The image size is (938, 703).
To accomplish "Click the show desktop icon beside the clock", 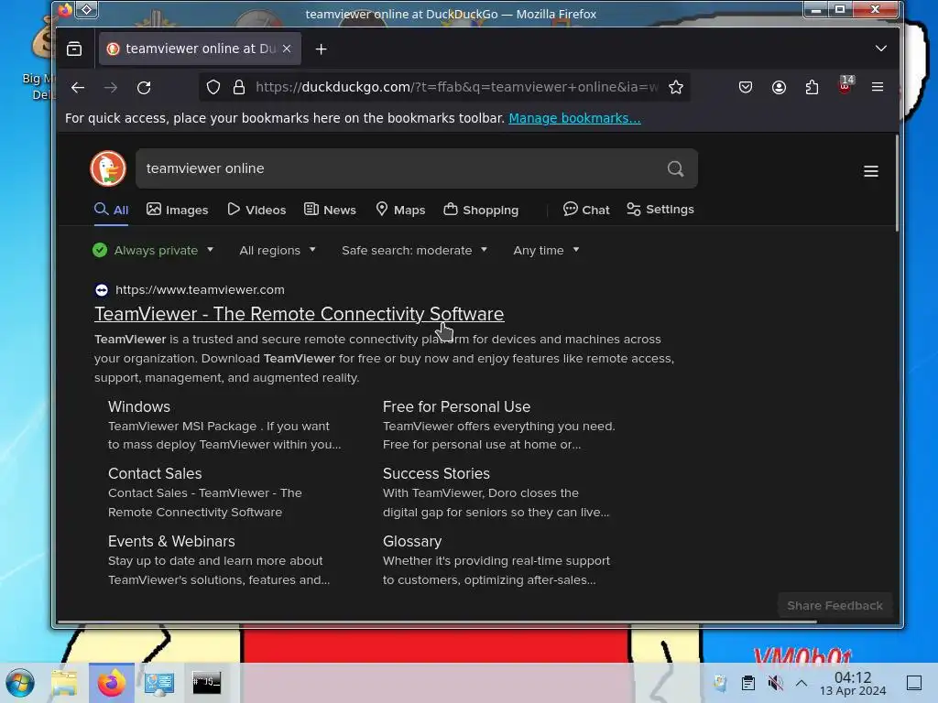I will [x=914, y=683].
